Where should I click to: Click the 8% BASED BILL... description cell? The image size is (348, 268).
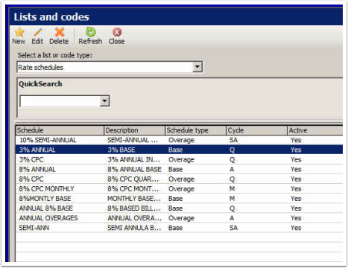[x=134, y=208]
